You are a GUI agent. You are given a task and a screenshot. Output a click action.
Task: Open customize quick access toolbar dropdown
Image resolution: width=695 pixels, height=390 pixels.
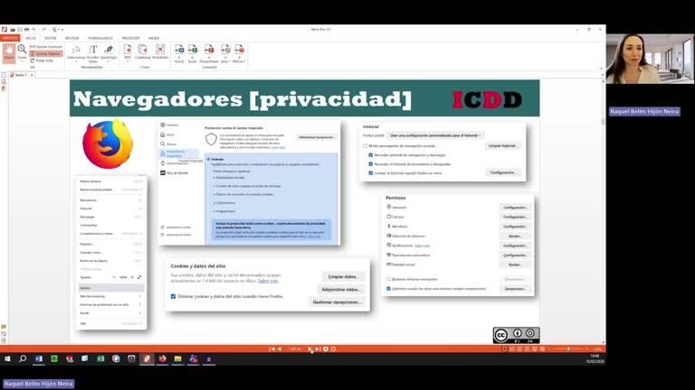coord(62,30)
